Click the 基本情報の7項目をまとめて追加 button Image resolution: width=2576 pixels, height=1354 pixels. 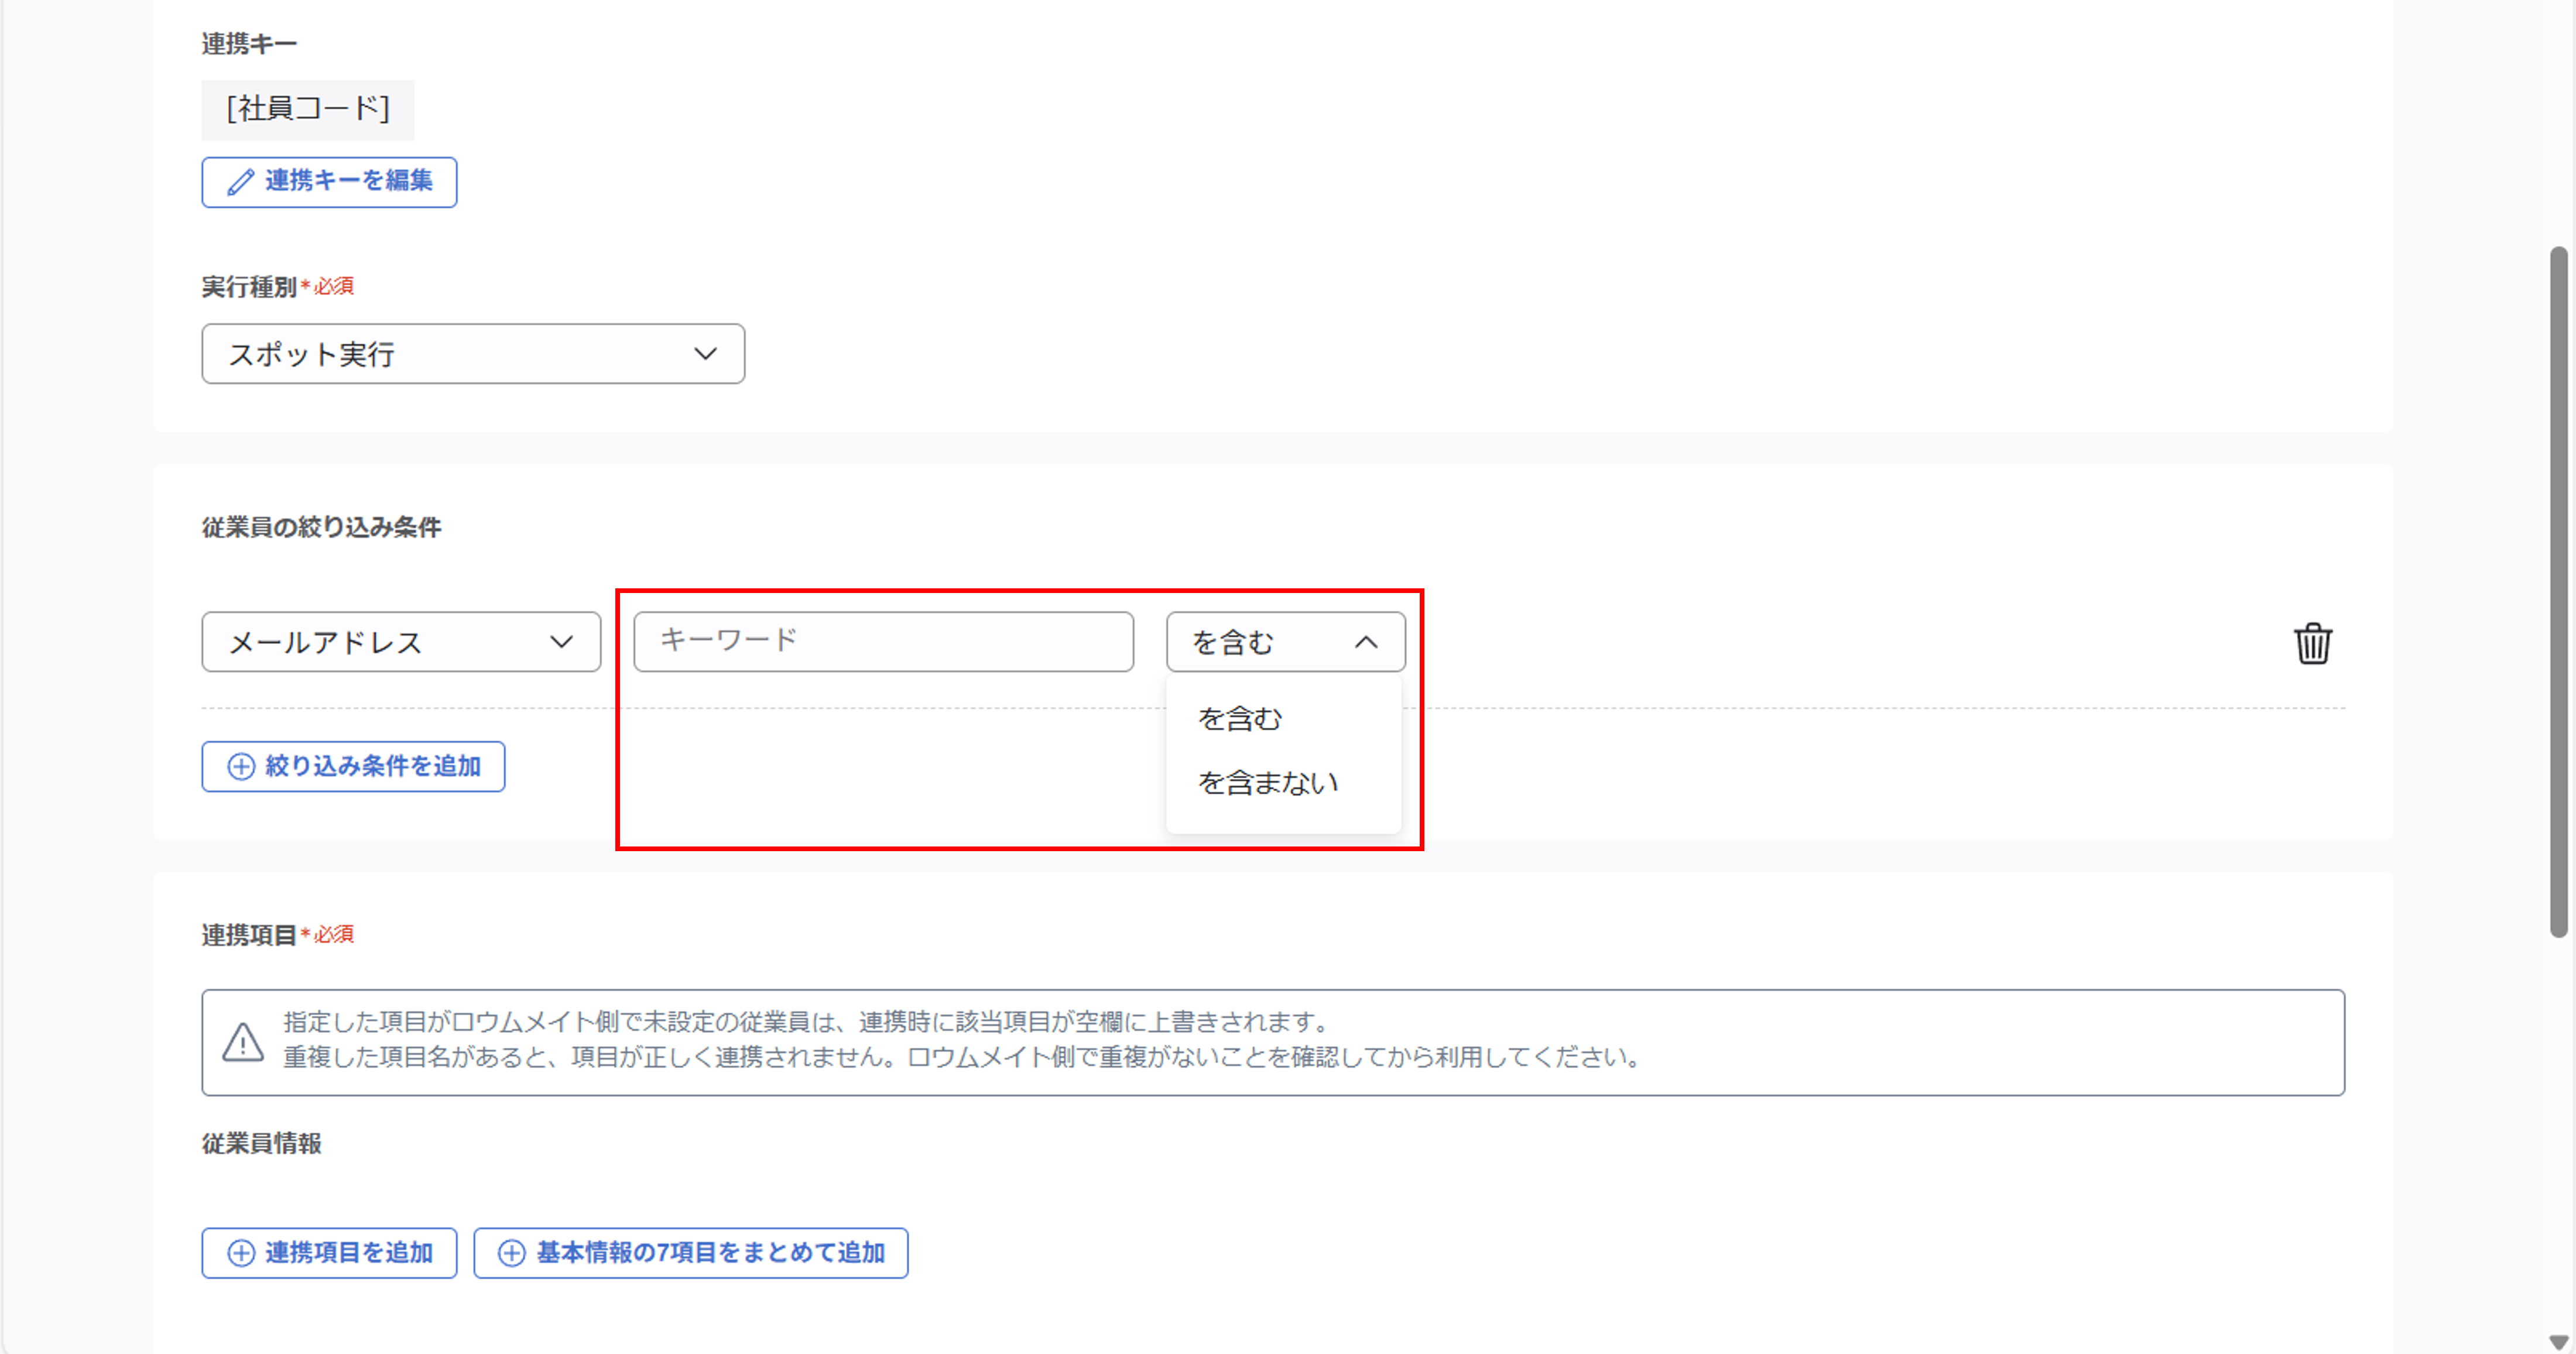click(x=689, y=1253)
